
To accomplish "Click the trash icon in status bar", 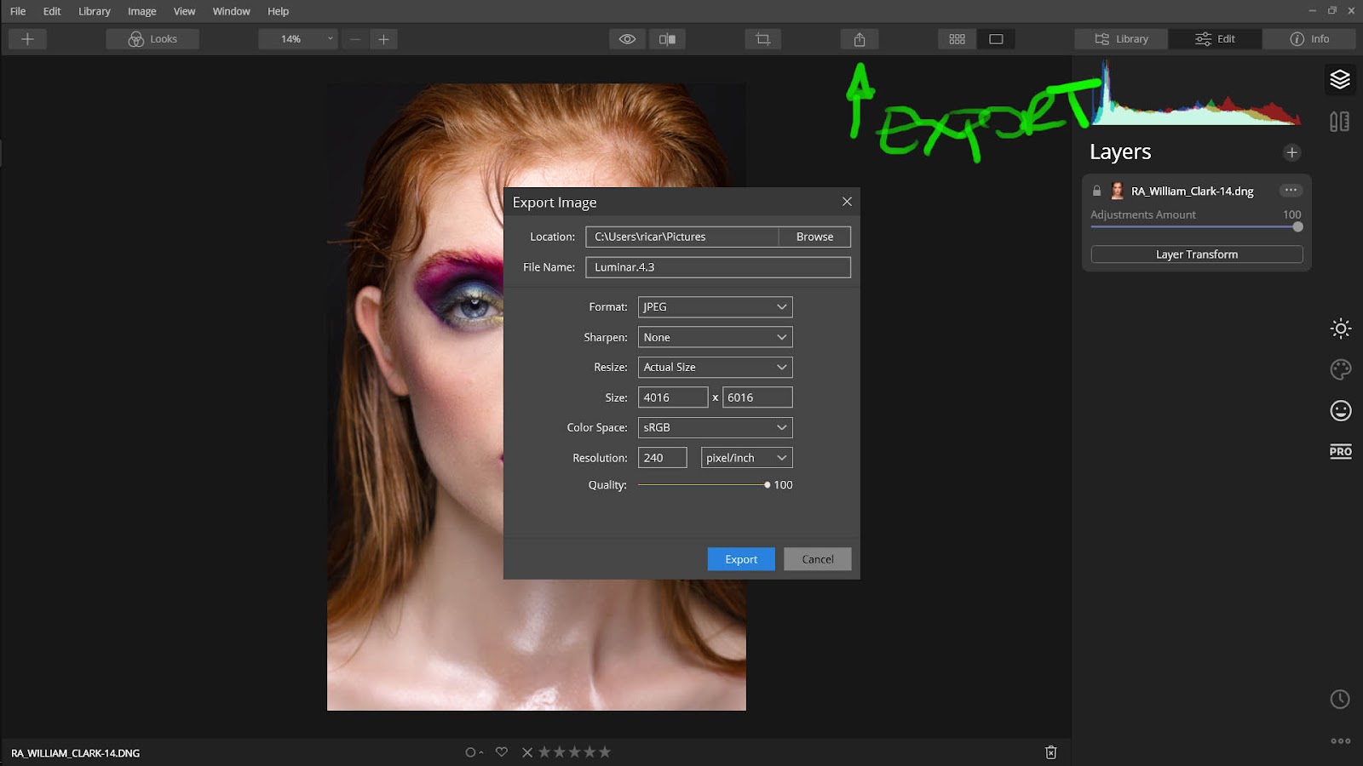I will coord(1050,752).
